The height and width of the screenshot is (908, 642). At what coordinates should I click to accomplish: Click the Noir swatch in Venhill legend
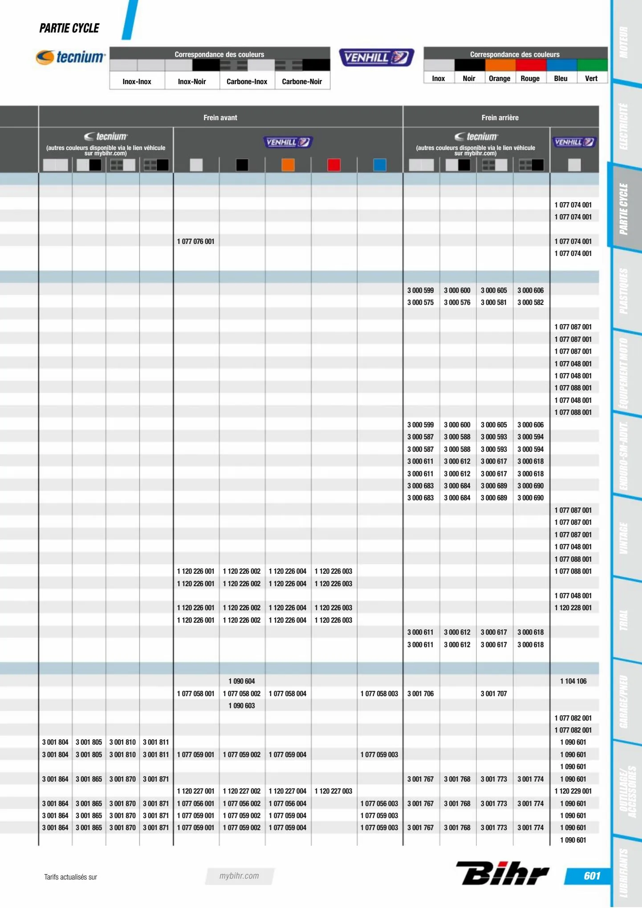pyautogui.click(x=470, y=65)
